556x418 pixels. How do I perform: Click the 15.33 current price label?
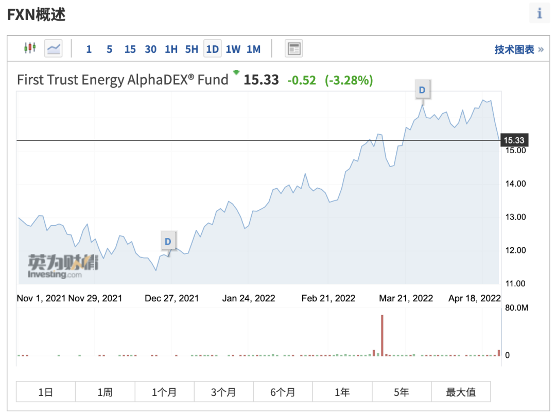coord(514,140)
